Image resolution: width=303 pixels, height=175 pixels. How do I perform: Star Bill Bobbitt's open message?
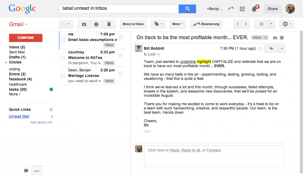260,48
